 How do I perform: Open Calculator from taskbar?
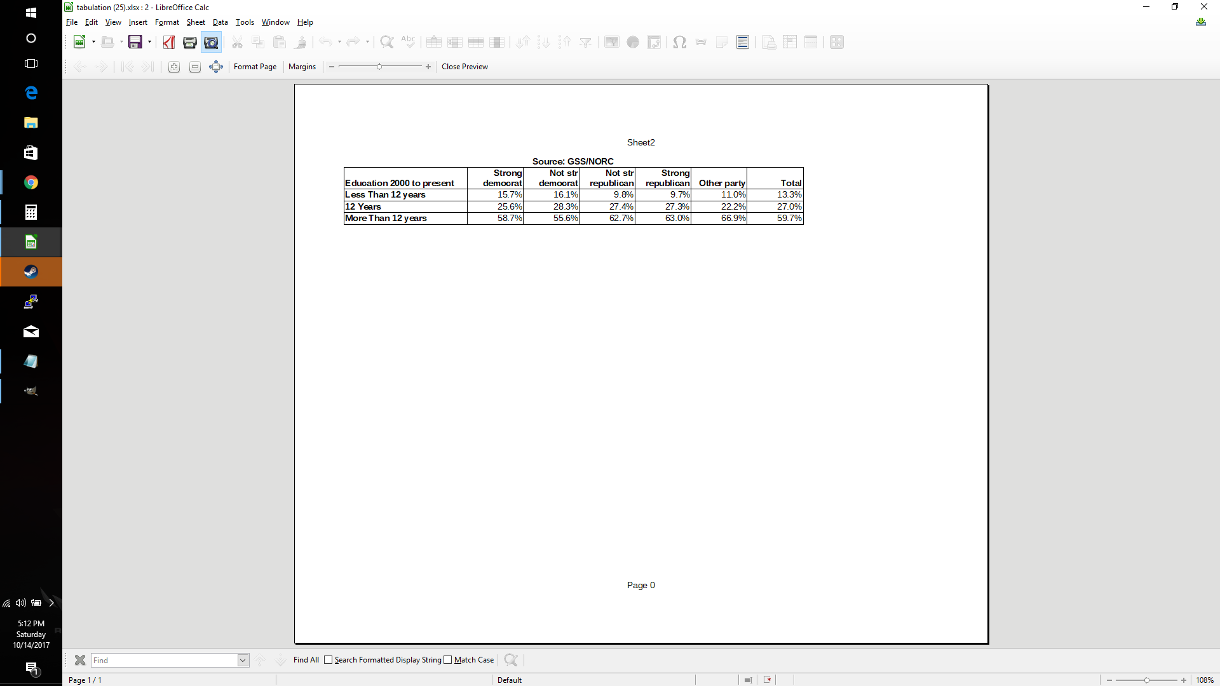click(30, 212)
